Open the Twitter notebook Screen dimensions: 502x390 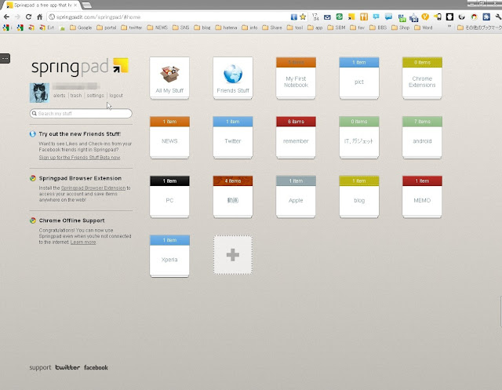233,137
